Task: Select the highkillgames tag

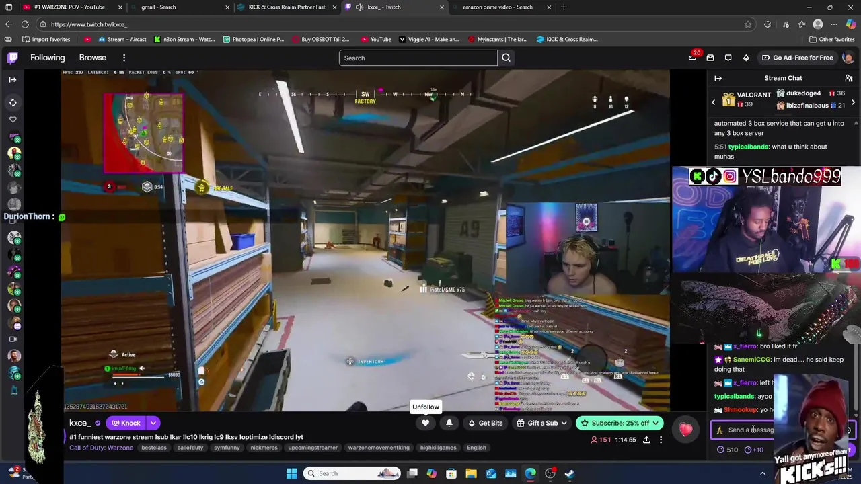Action: pyautogui.click(x=438, y=448)
